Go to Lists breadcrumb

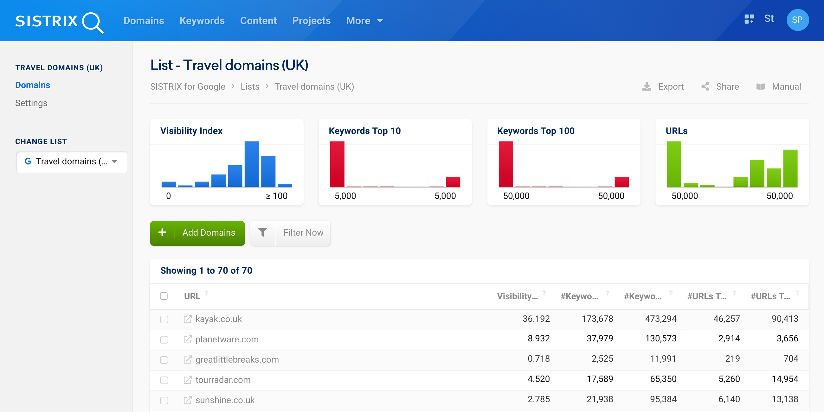tap(250, 87)
